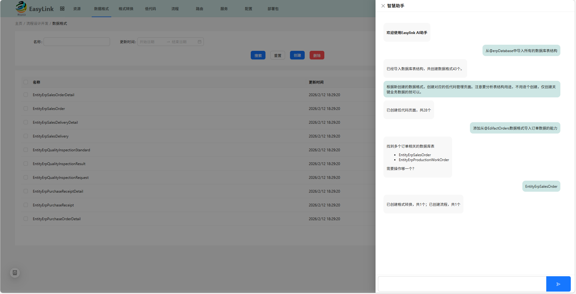The image size is (576, 294).
Task: Open the 路由 menu
Action: pos(200,9)
